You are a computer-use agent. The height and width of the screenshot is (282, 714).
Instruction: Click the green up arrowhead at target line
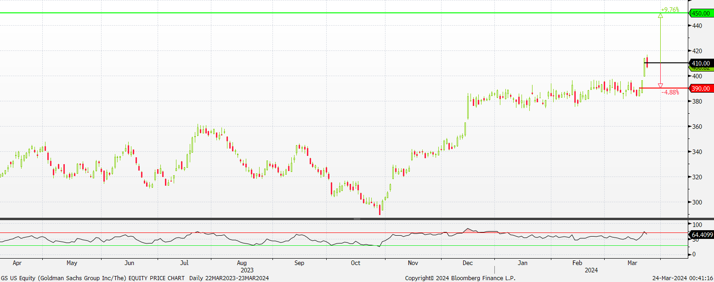(660, 16)
